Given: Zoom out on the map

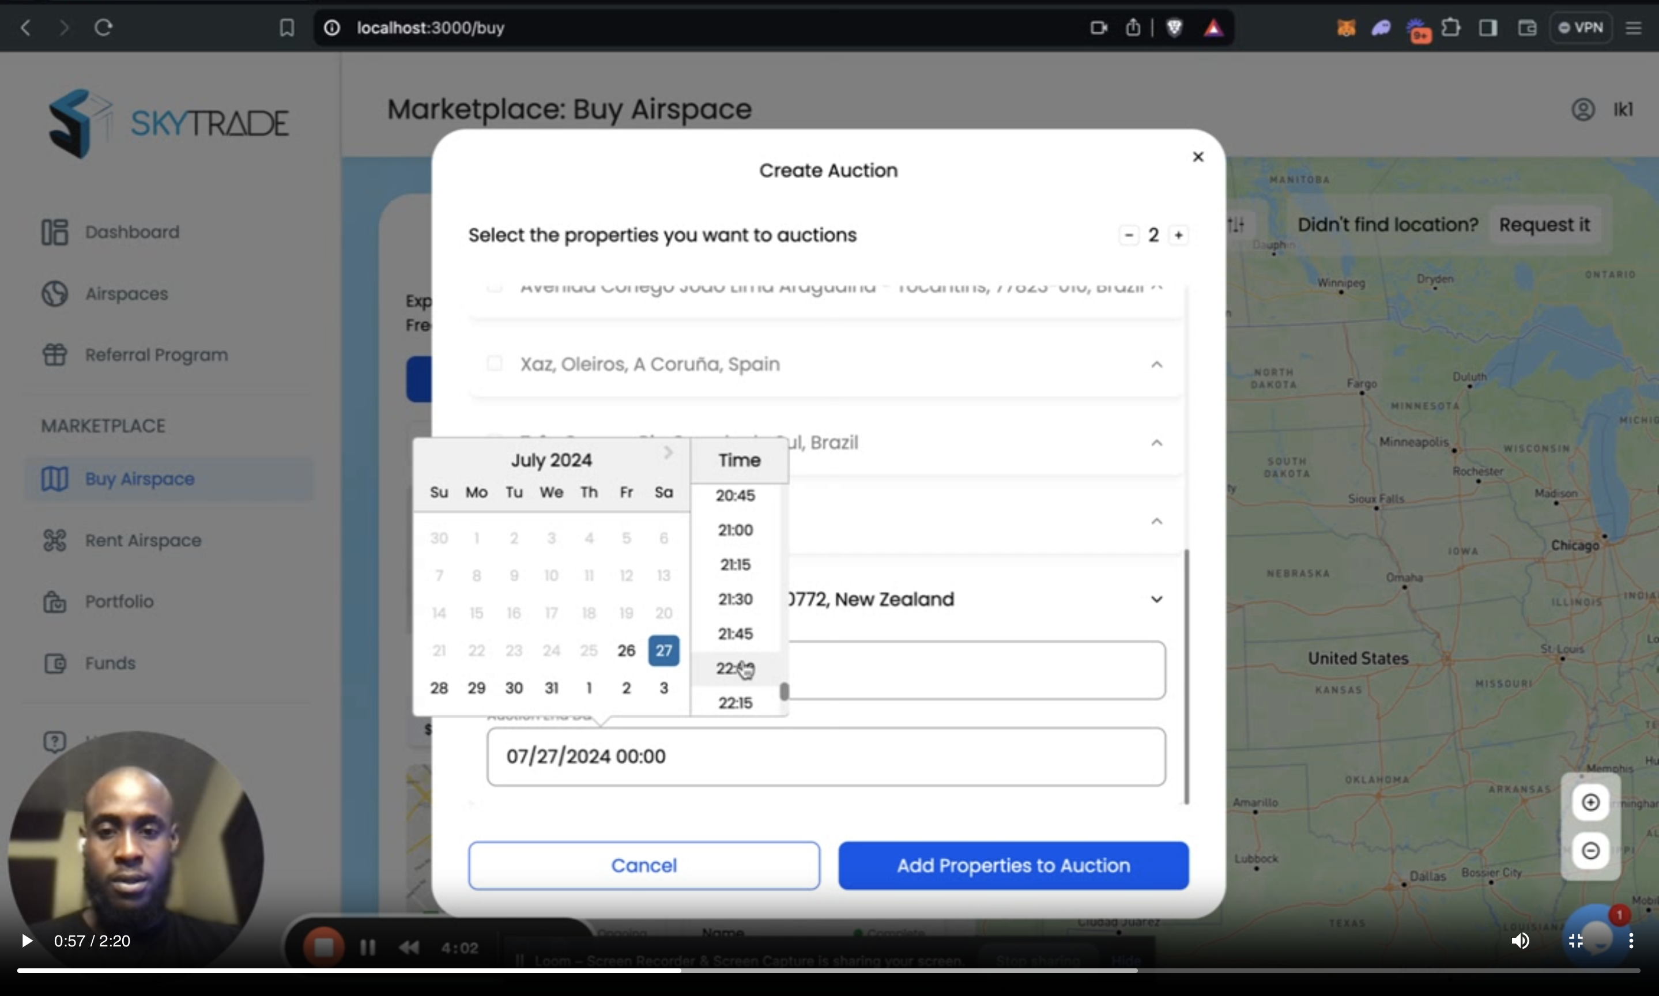Looking at the screenshot, I should pyautogui.click(x=1590, y=850).
